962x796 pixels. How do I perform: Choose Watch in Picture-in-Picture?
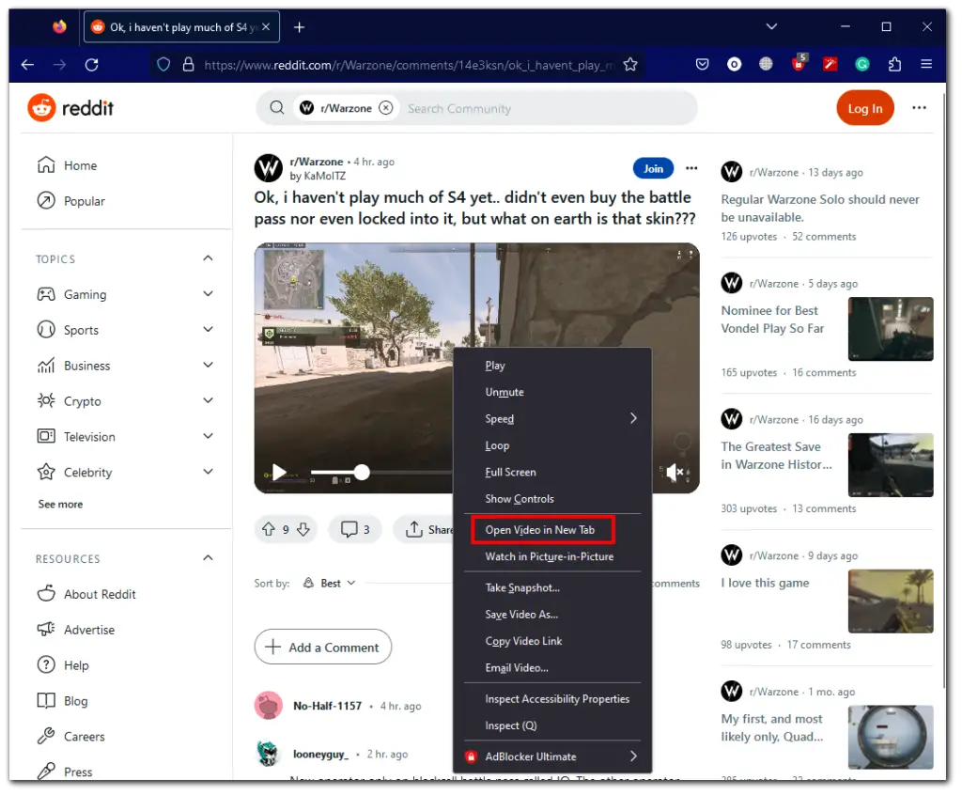tap(551, 555)
